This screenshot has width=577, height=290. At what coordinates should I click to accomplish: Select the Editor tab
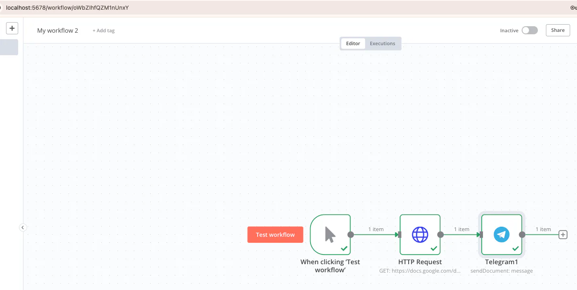pos(353,44)
